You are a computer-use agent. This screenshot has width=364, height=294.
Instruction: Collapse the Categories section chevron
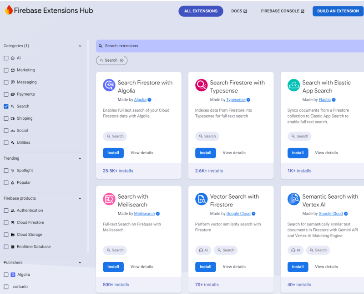tap(80, 46)
